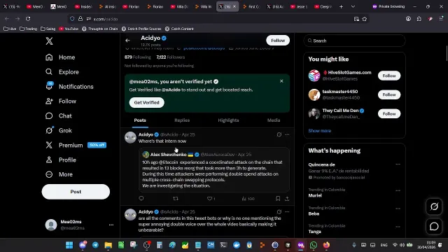Bookmark 'Where's that intern now' post
Image resolution: width=448 pixels, height=252 pixels.
278,198
